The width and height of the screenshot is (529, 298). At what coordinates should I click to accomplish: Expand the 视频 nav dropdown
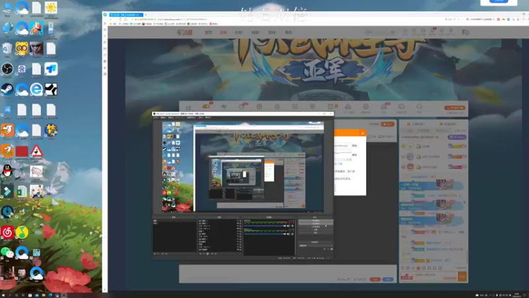point(255,32)
